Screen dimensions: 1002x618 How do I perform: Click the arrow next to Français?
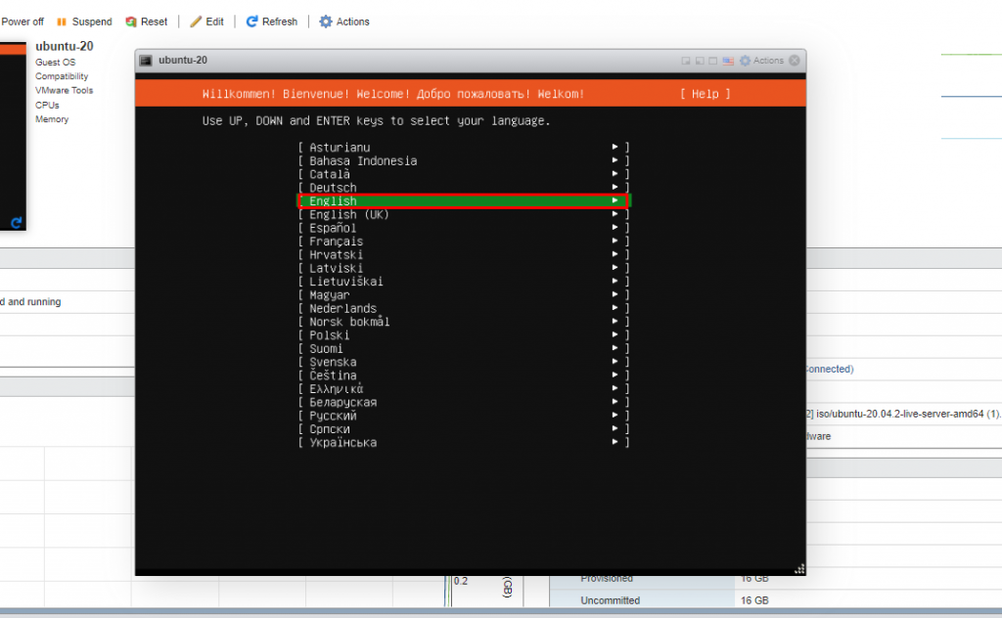(x=615, y=242)
